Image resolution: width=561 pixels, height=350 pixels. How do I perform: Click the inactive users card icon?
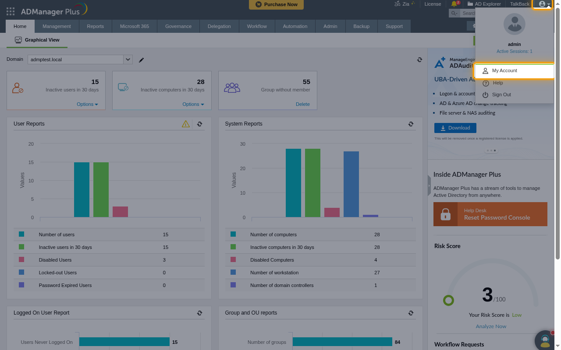tap(18, 87)
